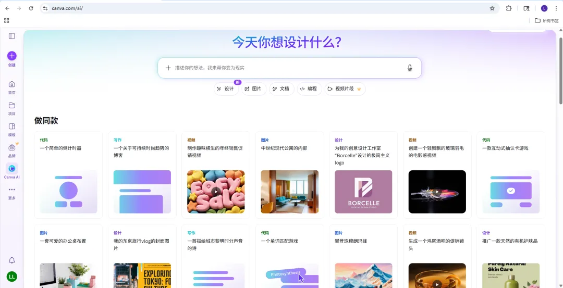Open the Chrome profile avatar L
563x288 pixels.
coord(544,8)
